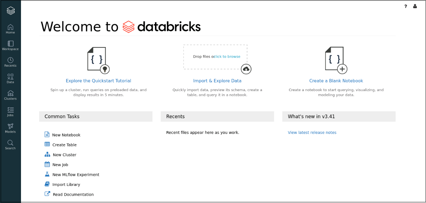Viewport: 426px width, 203px height.
Task: Click the 'Quickly import data' description text
Action: pyautogui.click(x=217, y=92)
